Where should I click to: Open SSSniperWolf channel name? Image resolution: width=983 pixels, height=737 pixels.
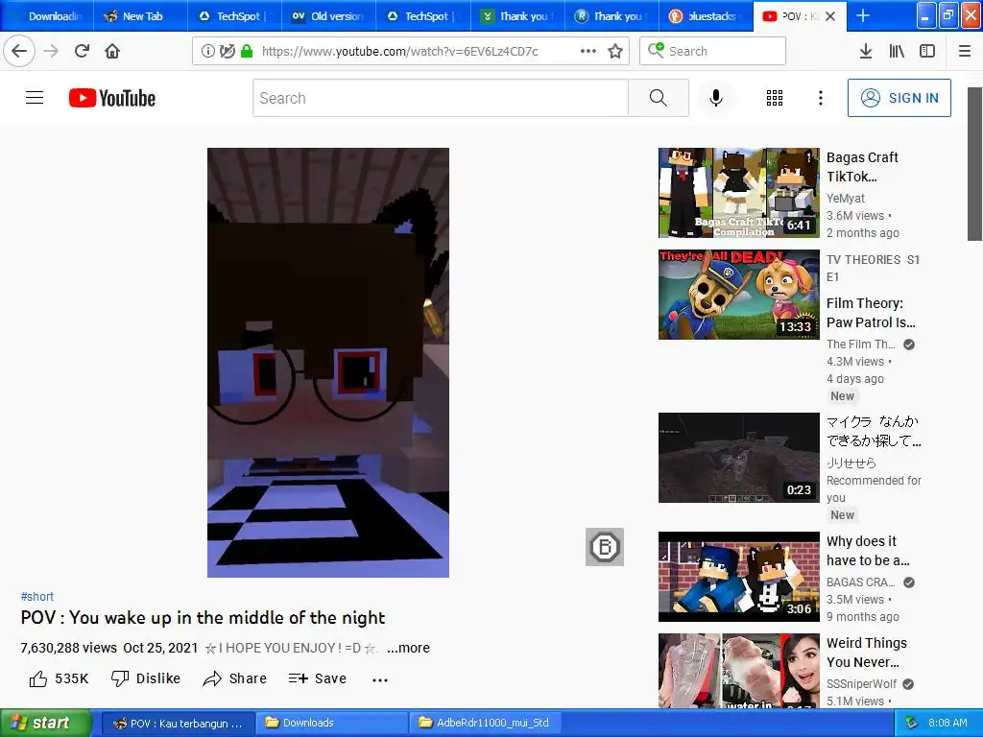click(x=861, y=683)
